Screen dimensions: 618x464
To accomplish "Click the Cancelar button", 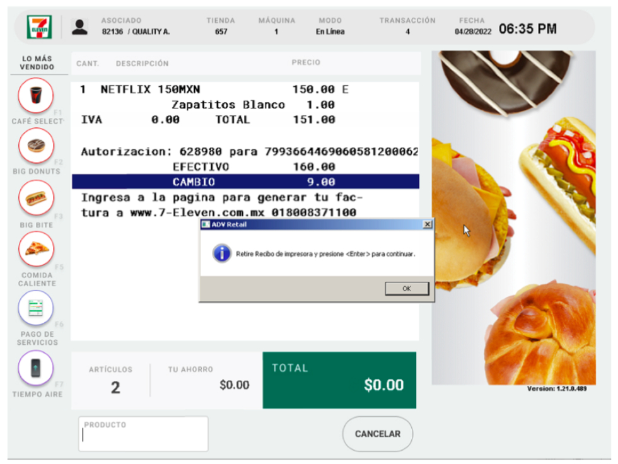I will coord(377,434).
